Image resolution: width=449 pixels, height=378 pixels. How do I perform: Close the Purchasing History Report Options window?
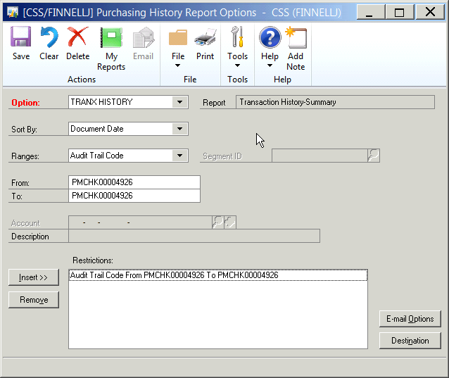point(430,12)
